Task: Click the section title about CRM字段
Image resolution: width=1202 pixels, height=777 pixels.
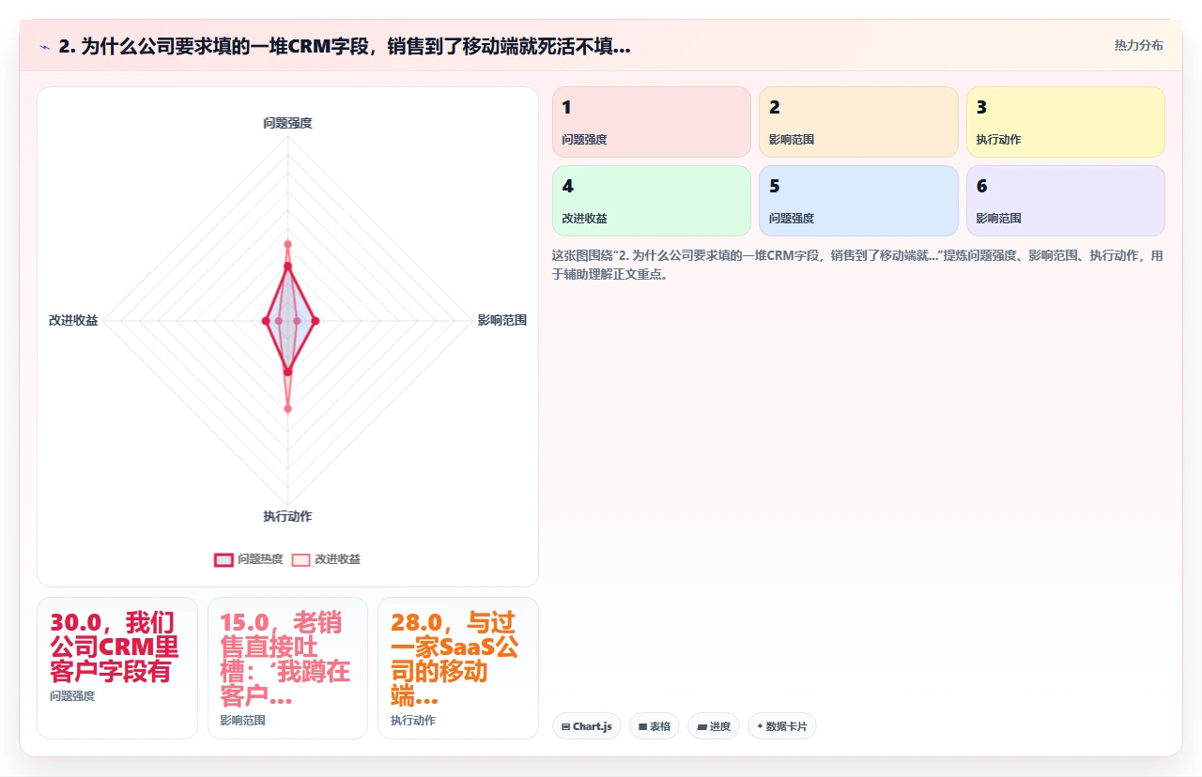Action: (x=345, y=47)
